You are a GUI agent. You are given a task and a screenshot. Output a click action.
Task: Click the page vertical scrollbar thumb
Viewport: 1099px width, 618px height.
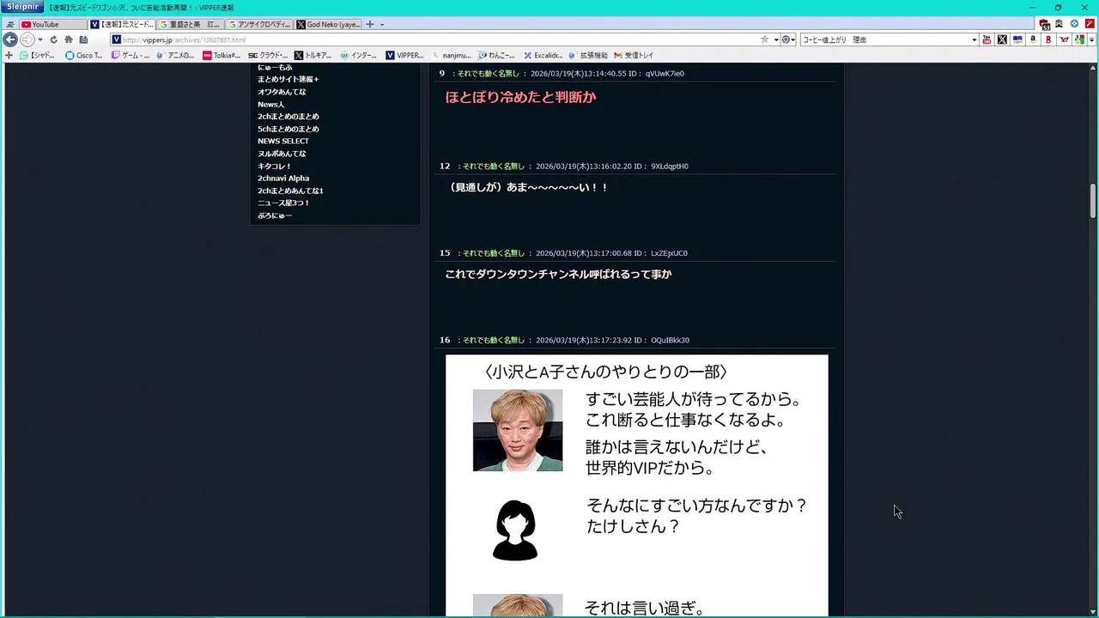click(x=1093, y=201)
